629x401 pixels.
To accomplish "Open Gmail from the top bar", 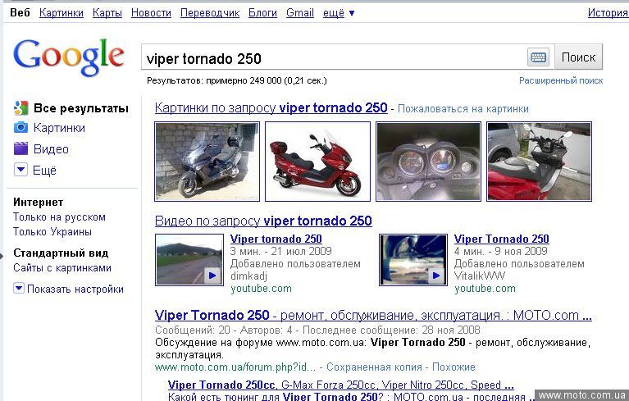I will [x=300, y=13].
